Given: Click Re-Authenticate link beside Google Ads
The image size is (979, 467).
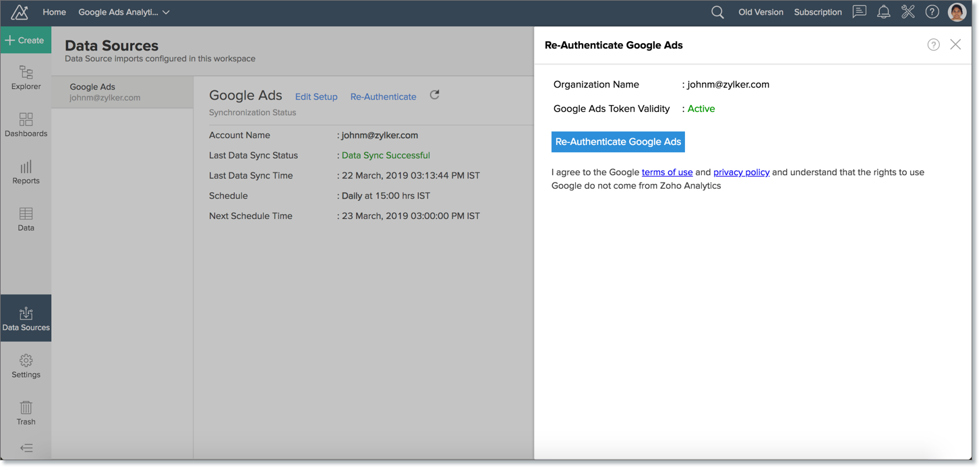Looking at the screenshot, I should coord(383,96).
